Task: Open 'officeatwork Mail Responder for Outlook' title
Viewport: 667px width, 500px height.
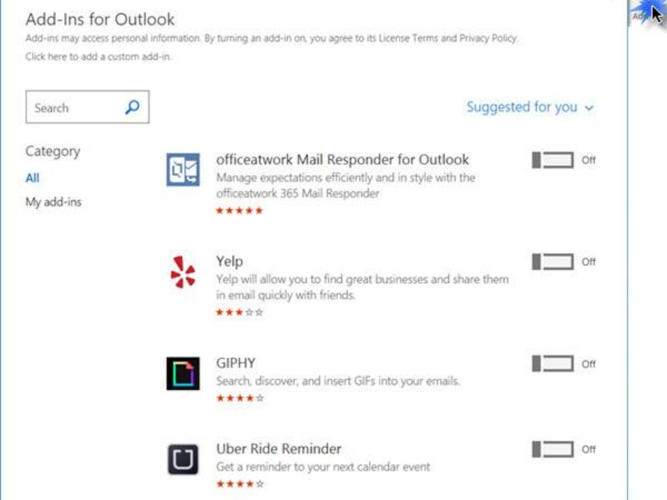Action: click(342, 159)
